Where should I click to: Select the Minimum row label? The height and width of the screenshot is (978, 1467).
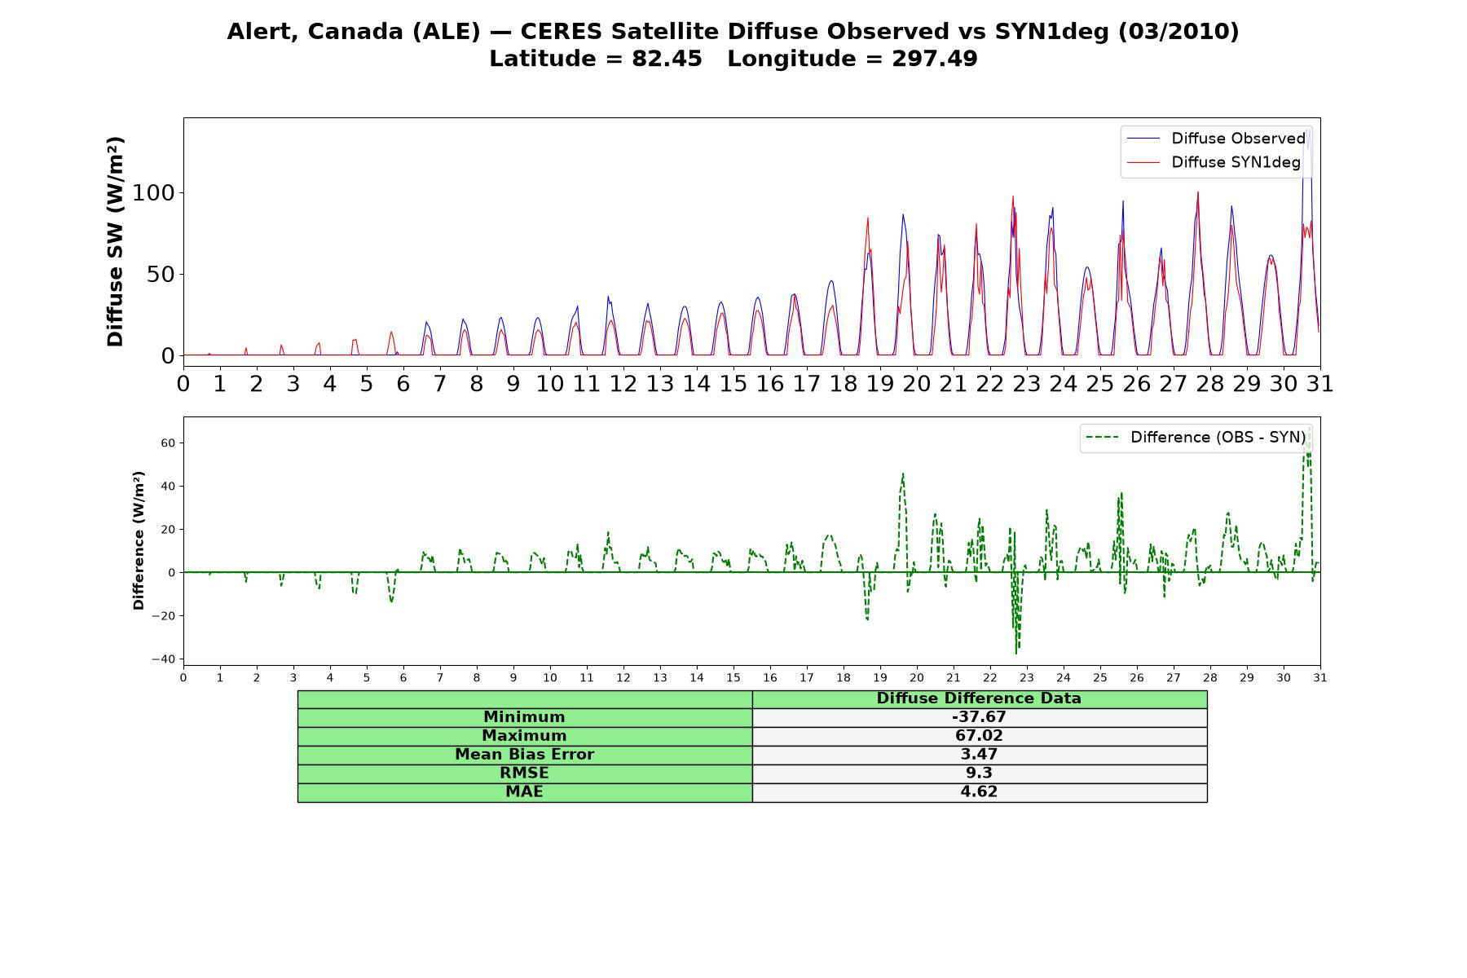pos(524,717)
